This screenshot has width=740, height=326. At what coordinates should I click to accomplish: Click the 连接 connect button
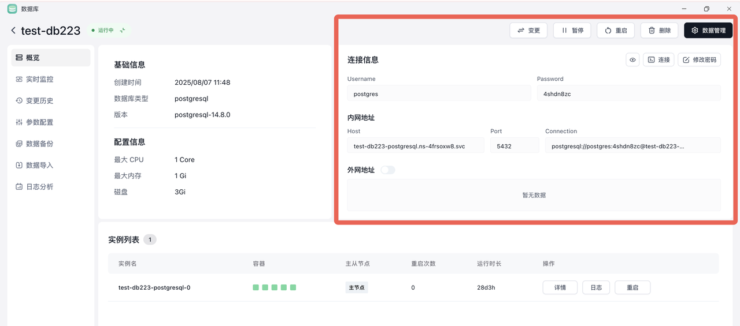[658, 59]
